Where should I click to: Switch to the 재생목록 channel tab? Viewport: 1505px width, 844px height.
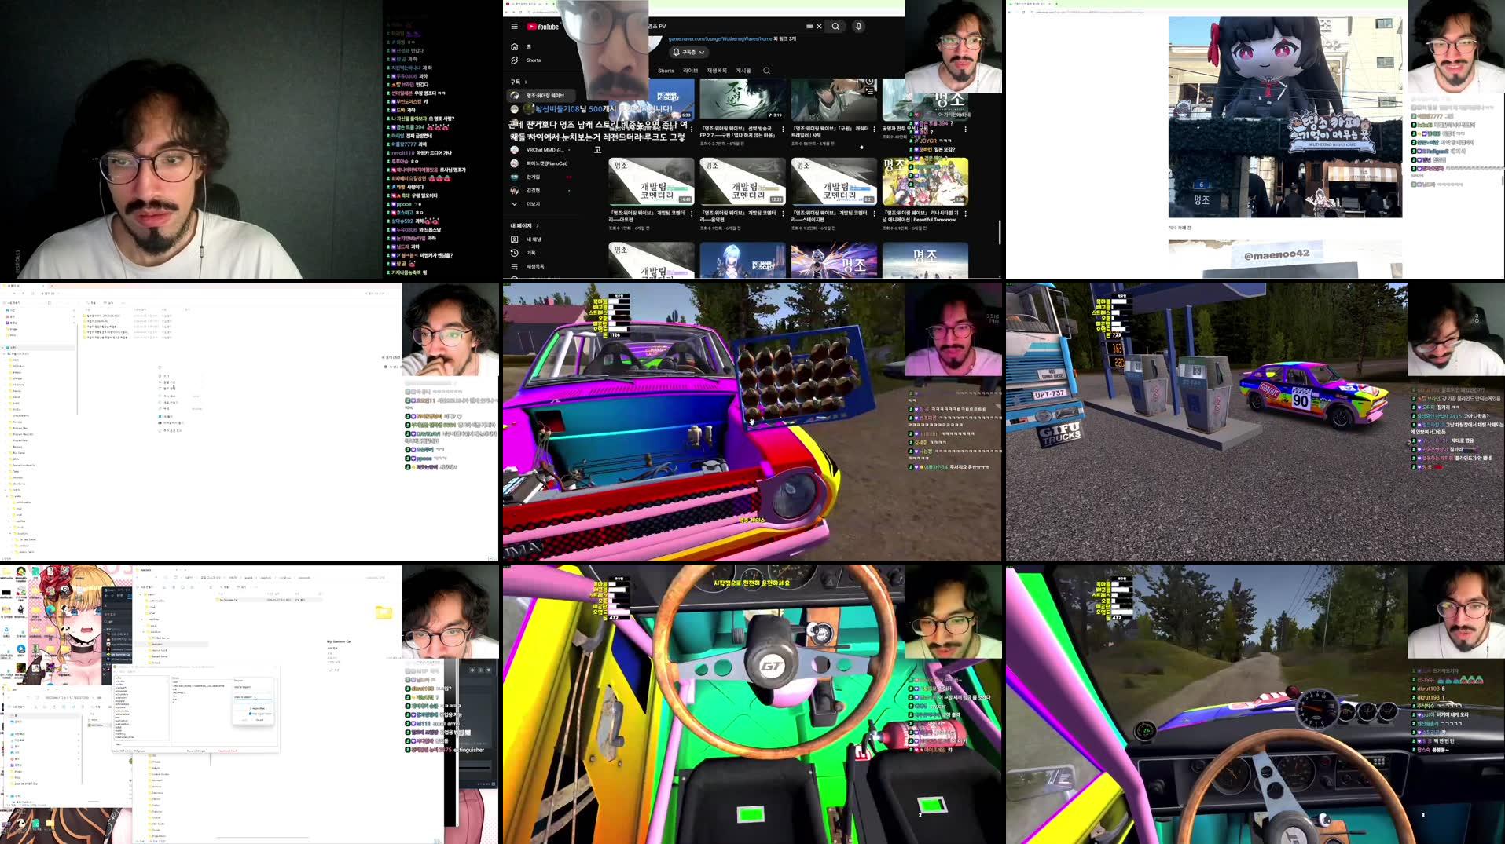tap(717, 71)
